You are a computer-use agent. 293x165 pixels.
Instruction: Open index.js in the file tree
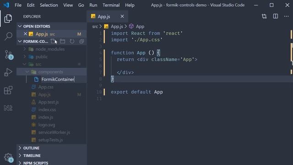click(52, 117)
